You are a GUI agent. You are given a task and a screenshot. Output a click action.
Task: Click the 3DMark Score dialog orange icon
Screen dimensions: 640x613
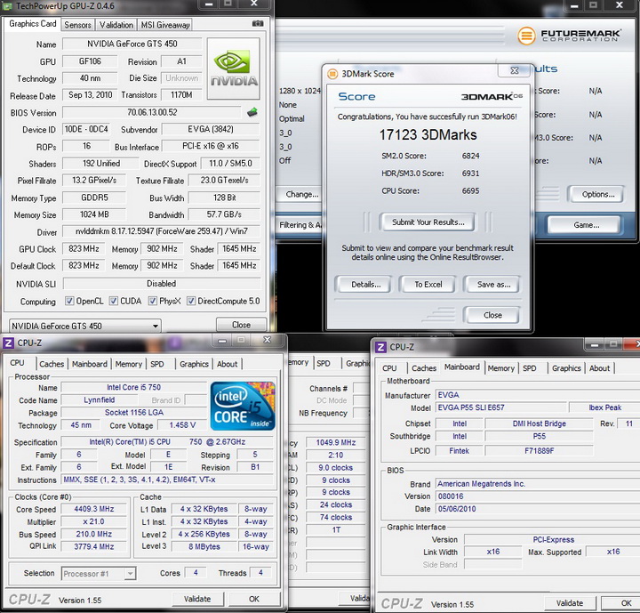(332, 74)
